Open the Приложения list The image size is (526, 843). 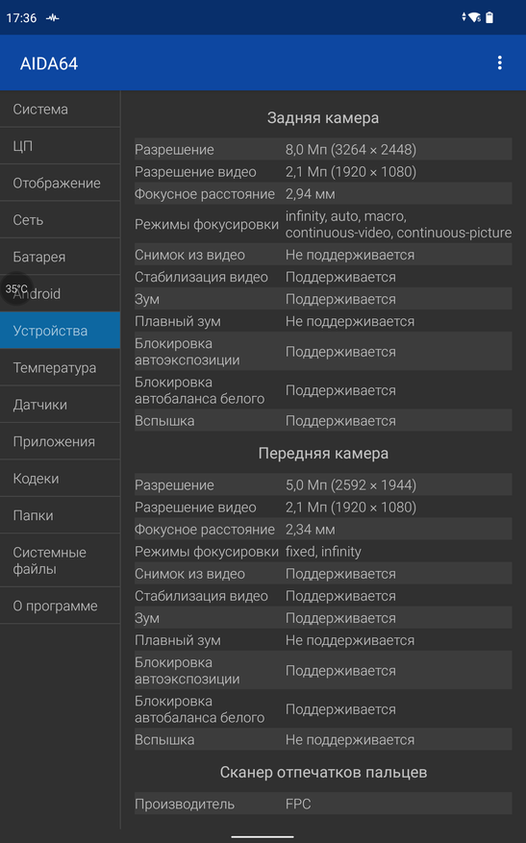point(60,442)
